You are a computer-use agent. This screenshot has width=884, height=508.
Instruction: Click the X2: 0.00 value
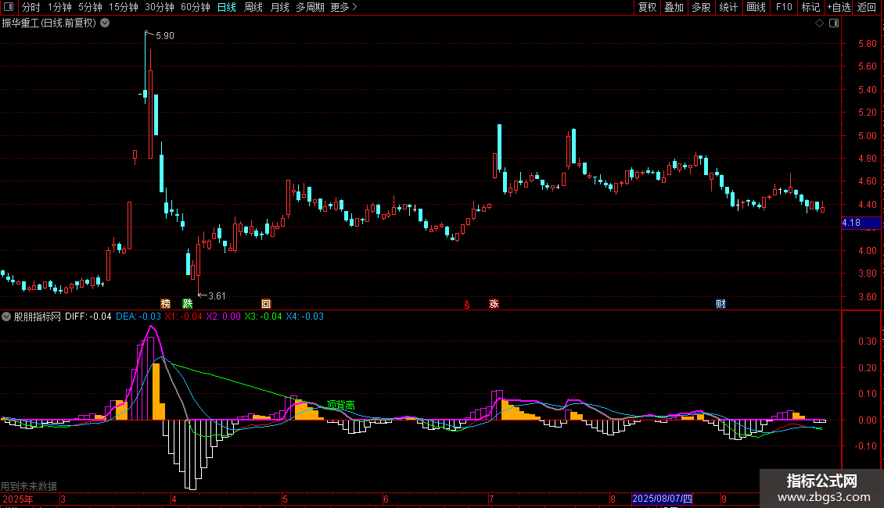pyautogui.click(x=223, y=317)
